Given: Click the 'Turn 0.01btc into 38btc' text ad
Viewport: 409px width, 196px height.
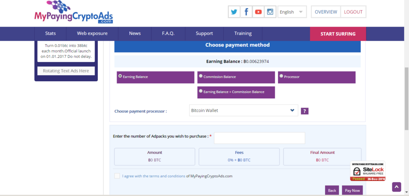Looking at the screenshot, I should click(66, 51).
